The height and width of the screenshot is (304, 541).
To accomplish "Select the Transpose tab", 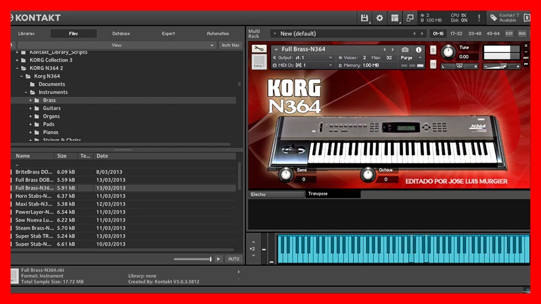I will point(333,194).
